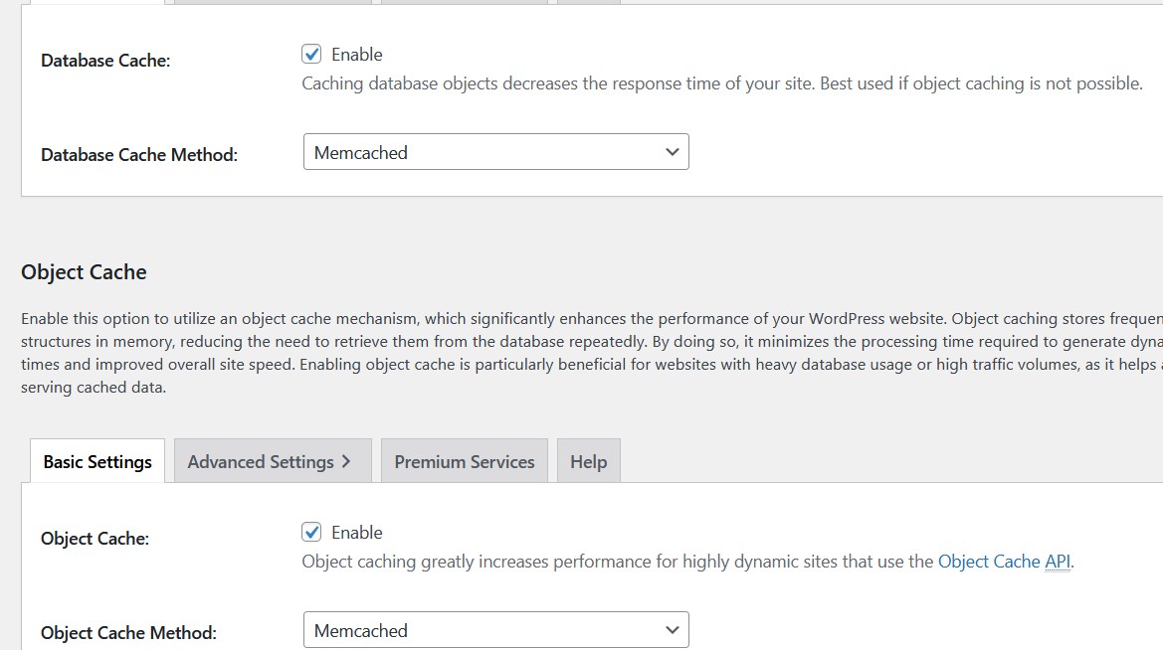The height and width of the screenshot is (650, 1163).
Task: Switch to the Advanced Settings tab
Action: (x=261, y=462)
